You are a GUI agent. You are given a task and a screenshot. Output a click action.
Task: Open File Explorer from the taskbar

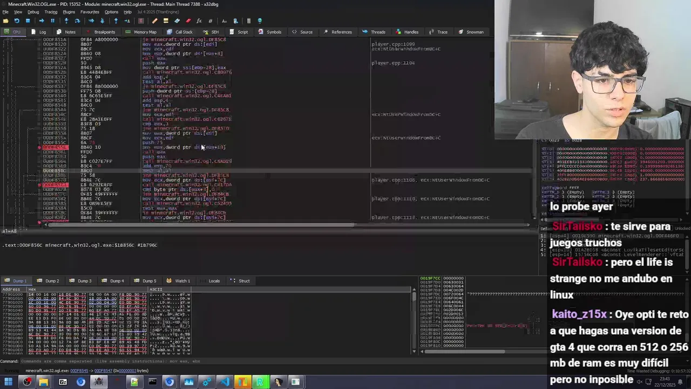pos(43,382)
